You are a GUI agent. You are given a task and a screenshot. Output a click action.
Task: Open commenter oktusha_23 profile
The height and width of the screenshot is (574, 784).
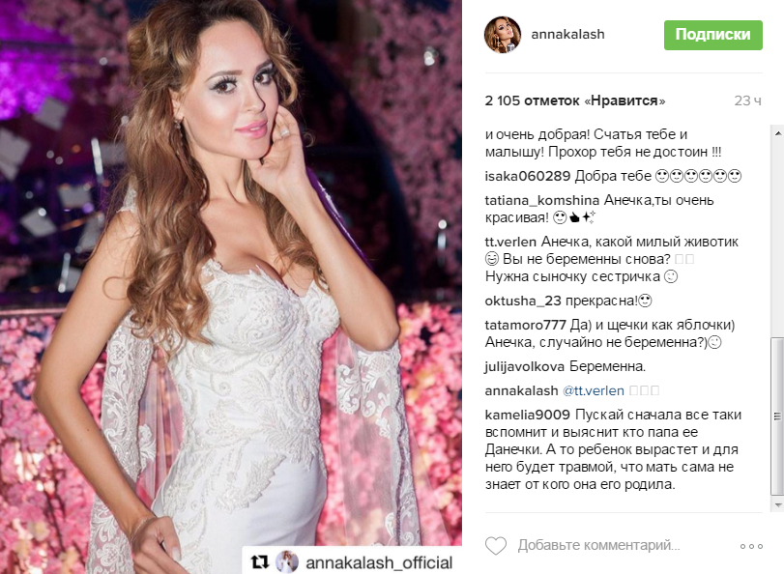tap(523, 301)
